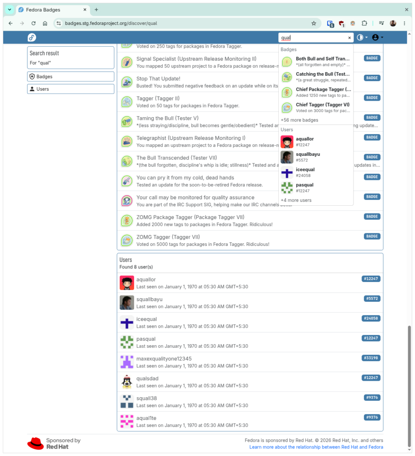Select aquallor in the search dropdown
This screenshot has width=415, height=456.
tap(316, 142)
